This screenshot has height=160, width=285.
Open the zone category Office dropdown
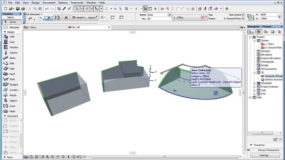point(190,18)
